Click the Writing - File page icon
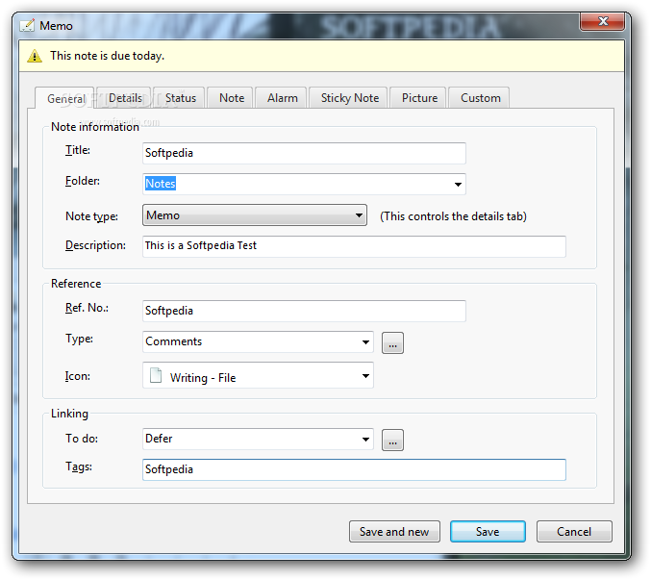Viewport: 651px width, 580px height. click(x=156, y=375)
